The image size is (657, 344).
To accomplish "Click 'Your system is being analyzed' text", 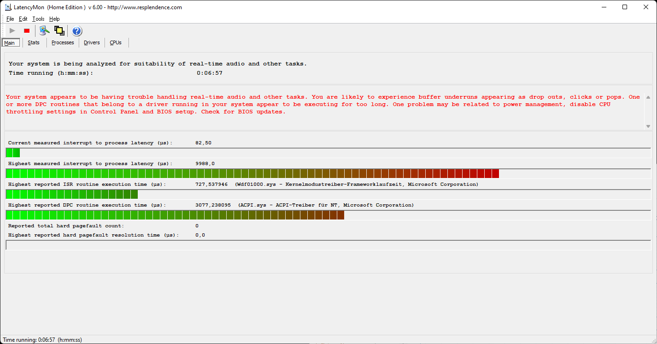I will click(158, 64).
